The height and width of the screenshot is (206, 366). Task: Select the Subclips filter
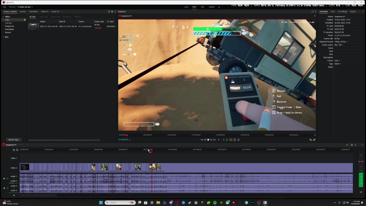pyautogui.click(x=9, y=23)
